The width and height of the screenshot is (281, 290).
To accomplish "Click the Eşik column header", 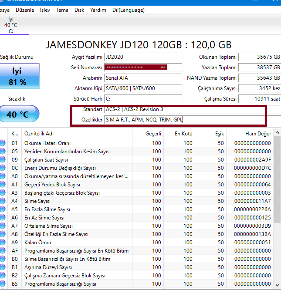I will coord(211,134).
